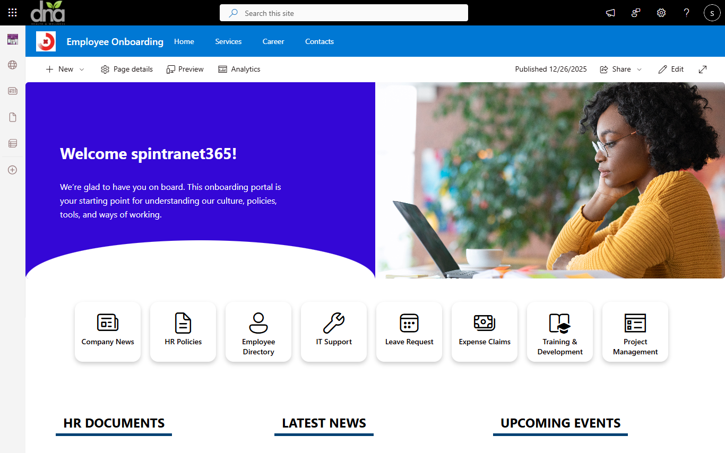Screen dimensions: 725x453
Task: Open the Expense Claims tile
Action: (484, 332)
